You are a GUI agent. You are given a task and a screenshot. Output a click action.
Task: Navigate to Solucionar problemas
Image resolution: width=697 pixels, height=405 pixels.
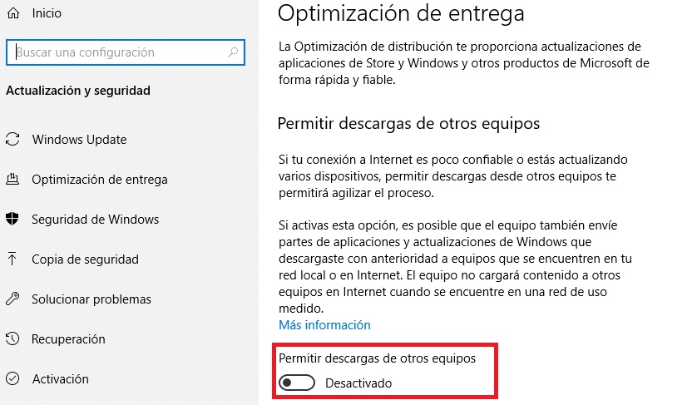(x=91, y=299)
